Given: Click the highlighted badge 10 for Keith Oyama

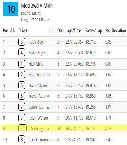Looking at the screenshot, I should click(23, 128).
